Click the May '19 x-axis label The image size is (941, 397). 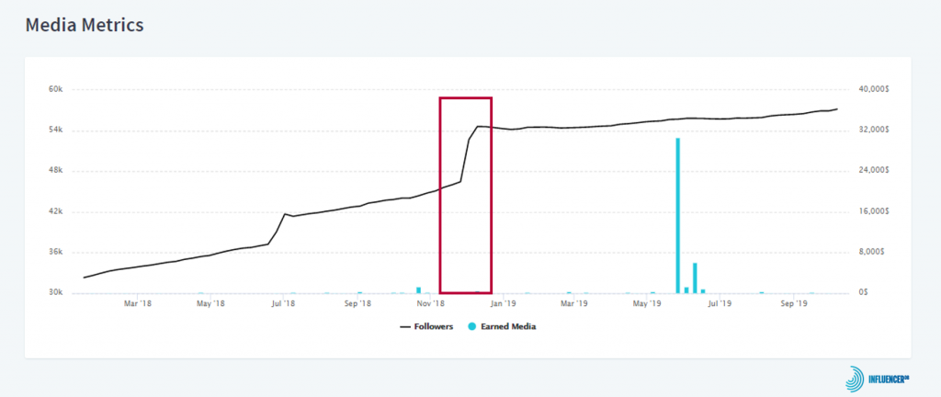[x=649, y=302]
